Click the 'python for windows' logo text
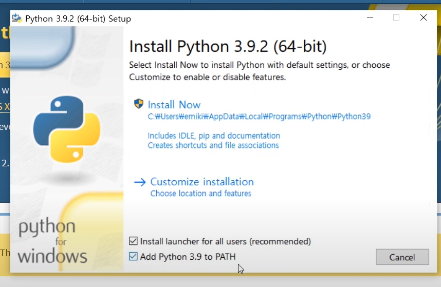The image size is (441, 287). [x=52, y=241]
